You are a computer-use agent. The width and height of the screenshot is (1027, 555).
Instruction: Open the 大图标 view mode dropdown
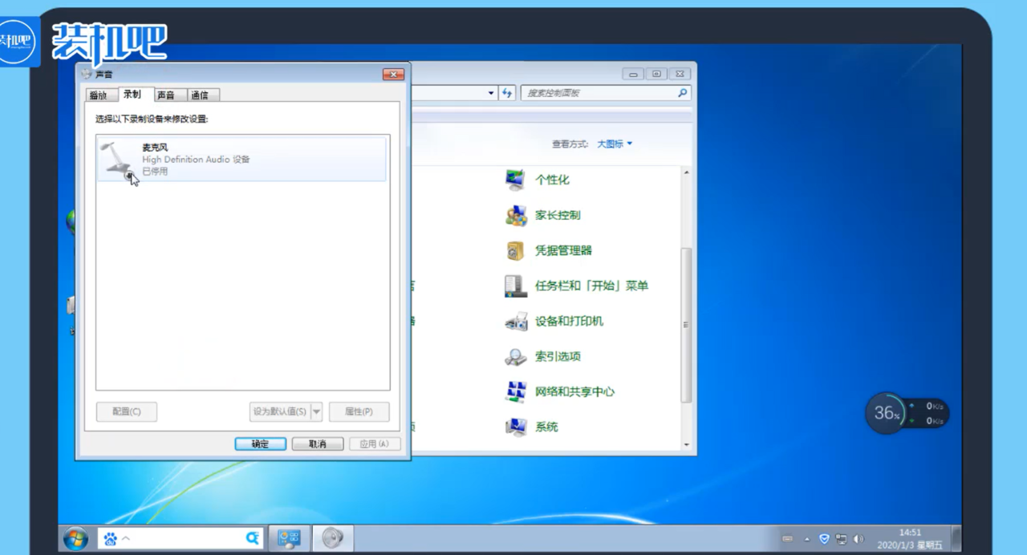click(x=615, y=144)
